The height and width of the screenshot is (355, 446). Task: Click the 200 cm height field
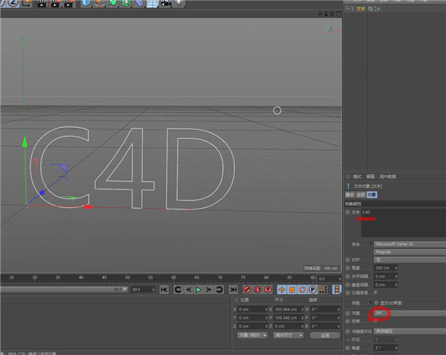coord(384,268)
